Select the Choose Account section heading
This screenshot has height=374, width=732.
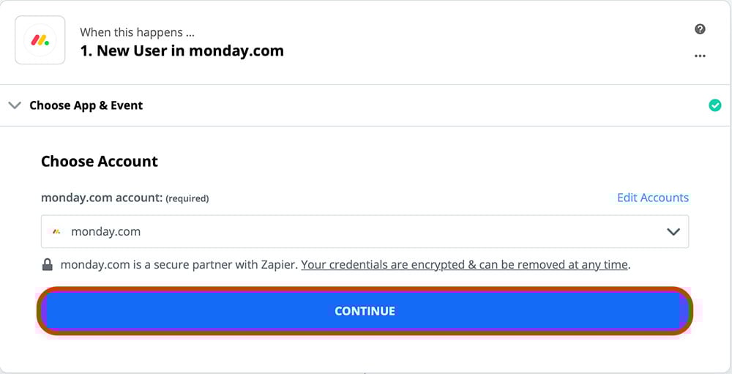coord(100,162)
